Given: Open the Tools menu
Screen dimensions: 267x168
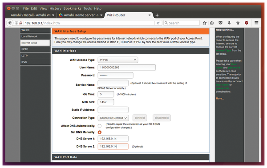Looking at the screenshot, I should pos(88,8).
